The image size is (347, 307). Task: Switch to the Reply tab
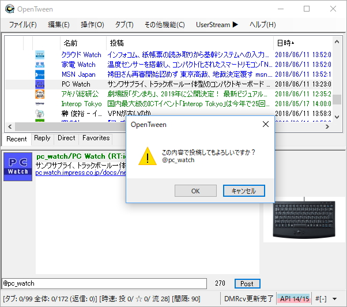pos(42,138)
